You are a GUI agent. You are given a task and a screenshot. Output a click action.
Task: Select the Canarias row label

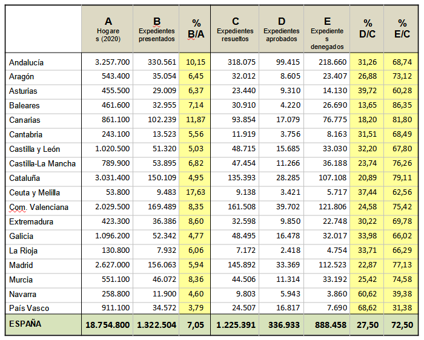[25, 120]
